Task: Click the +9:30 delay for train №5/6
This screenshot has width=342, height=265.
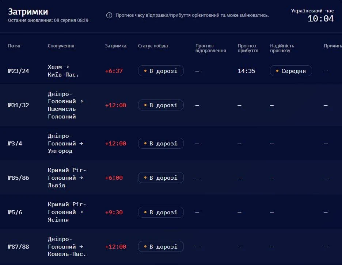Action: 114,212
